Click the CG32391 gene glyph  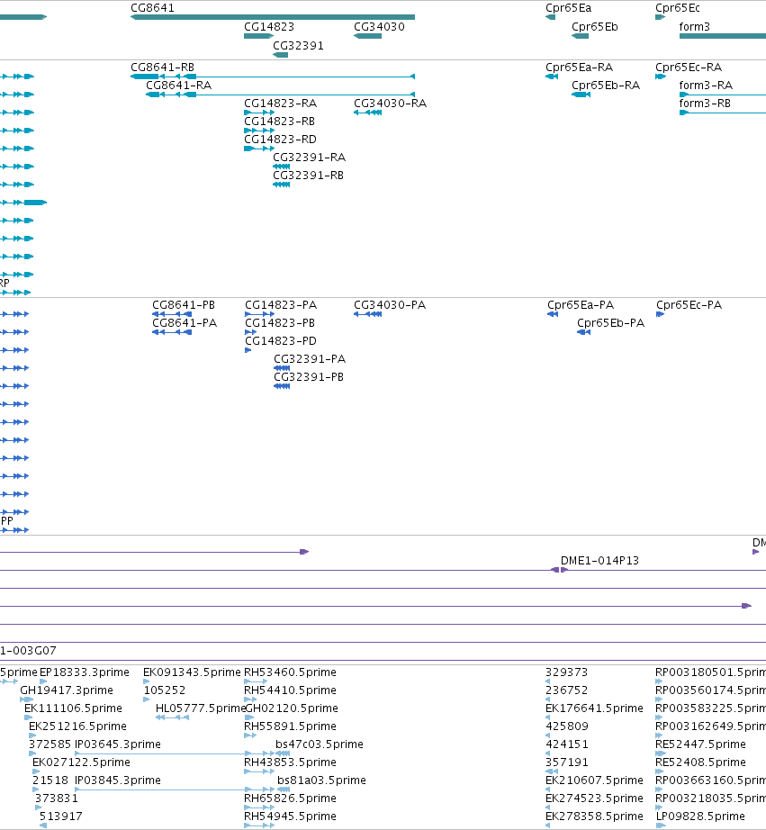click(281, 55)
